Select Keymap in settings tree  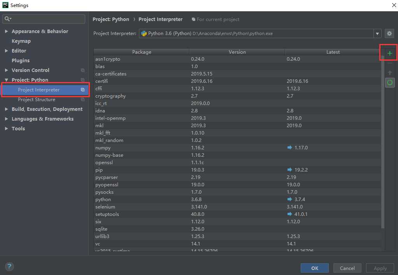[x=21, y=41]
